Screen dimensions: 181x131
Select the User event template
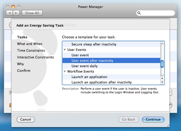(x=111, y=55)
